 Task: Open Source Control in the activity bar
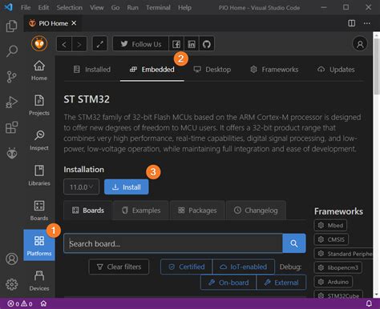coord(11,77)
